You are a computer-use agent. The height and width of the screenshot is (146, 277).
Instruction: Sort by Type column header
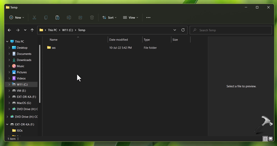click(147, 40)
